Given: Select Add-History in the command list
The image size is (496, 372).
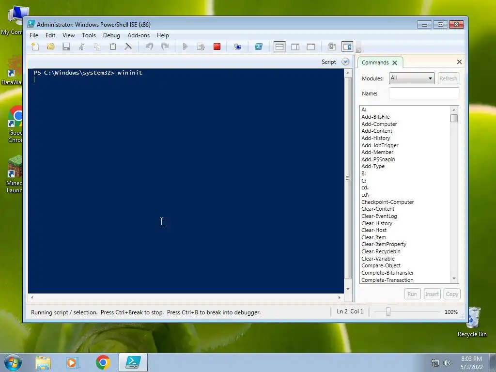Looking at the screenshot, I should pos(376,138).
